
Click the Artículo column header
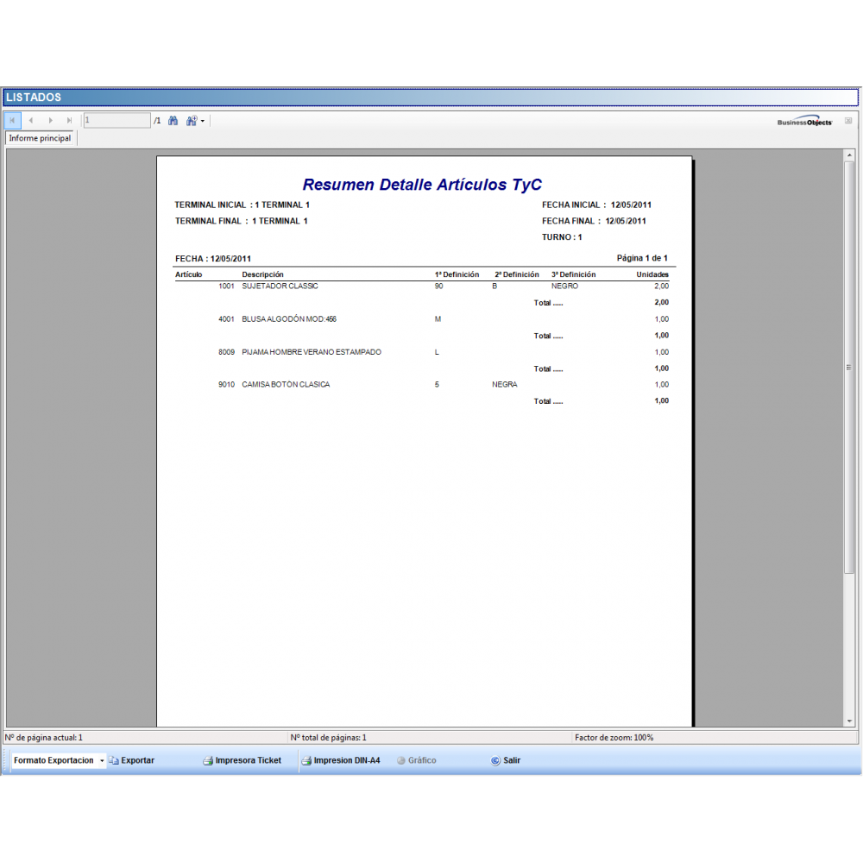[x=189, y=274]
